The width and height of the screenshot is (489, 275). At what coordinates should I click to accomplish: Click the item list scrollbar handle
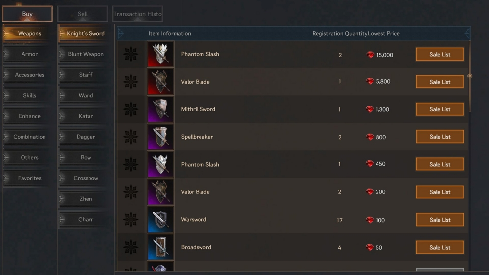469,76
